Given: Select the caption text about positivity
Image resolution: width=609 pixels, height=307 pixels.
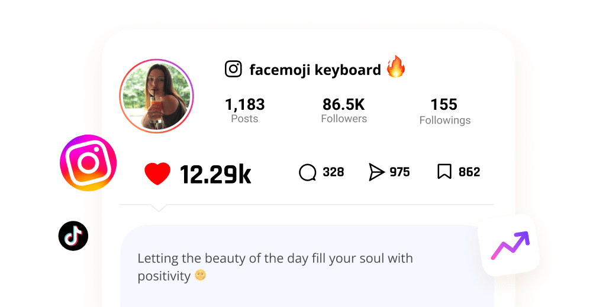Looking at the screenshot, I should [275, 267].
